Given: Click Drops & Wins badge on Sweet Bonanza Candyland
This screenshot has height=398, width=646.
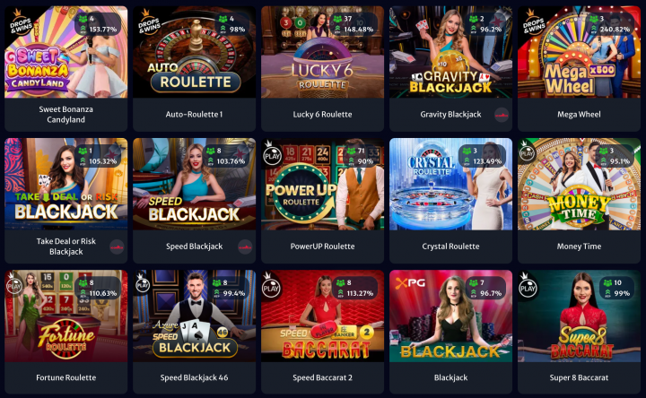Looking at the screenshot, I should [20, 23].
